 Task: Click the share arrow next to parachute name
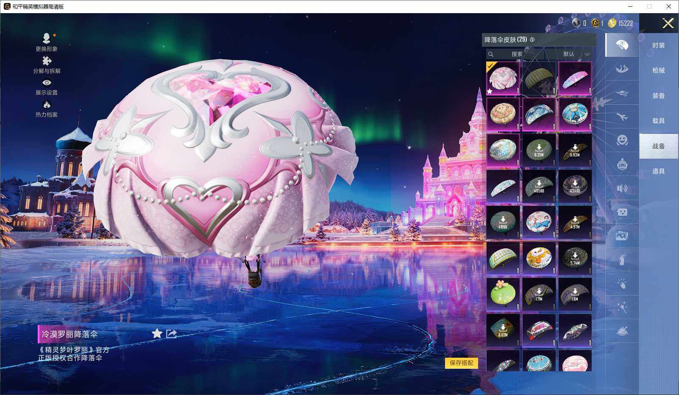pos(172,334)
